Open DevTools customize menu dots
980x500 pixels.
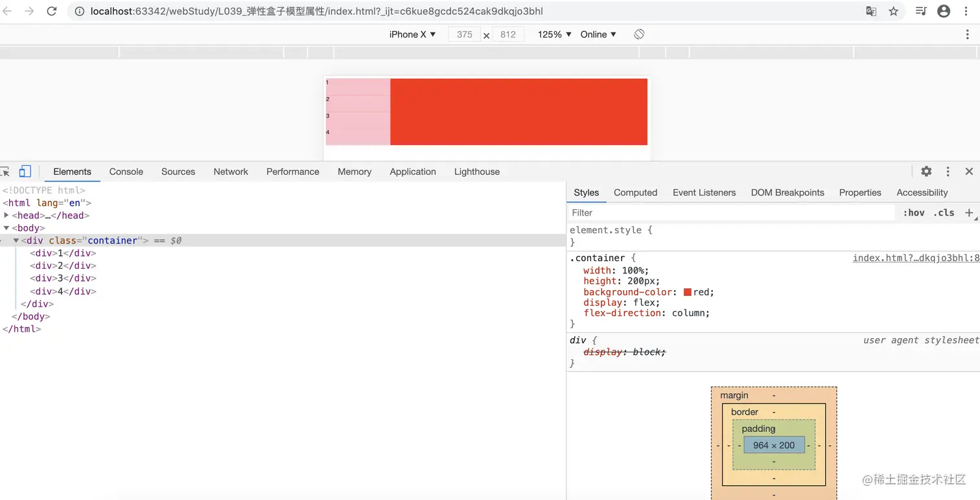pyautogui.click(x=948, y=172)
